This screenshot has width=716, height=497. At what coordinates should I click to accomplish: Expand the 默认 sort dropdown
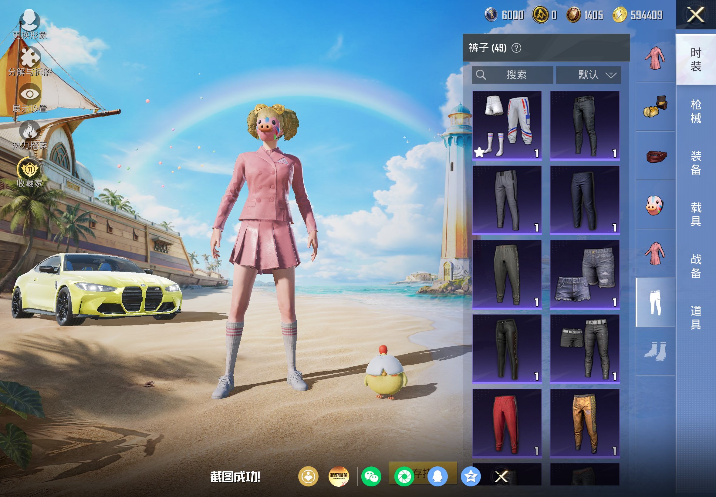click(589, 75)
